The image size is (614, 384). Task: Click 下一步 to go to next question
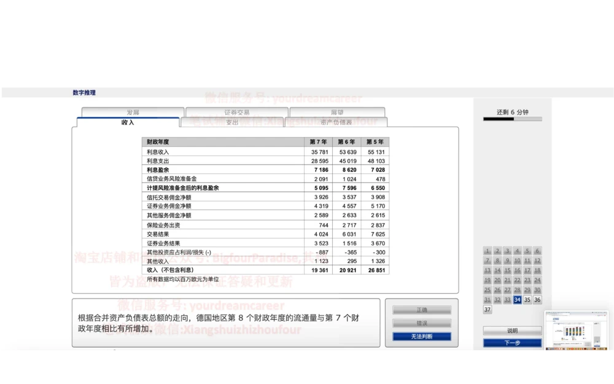512,342
